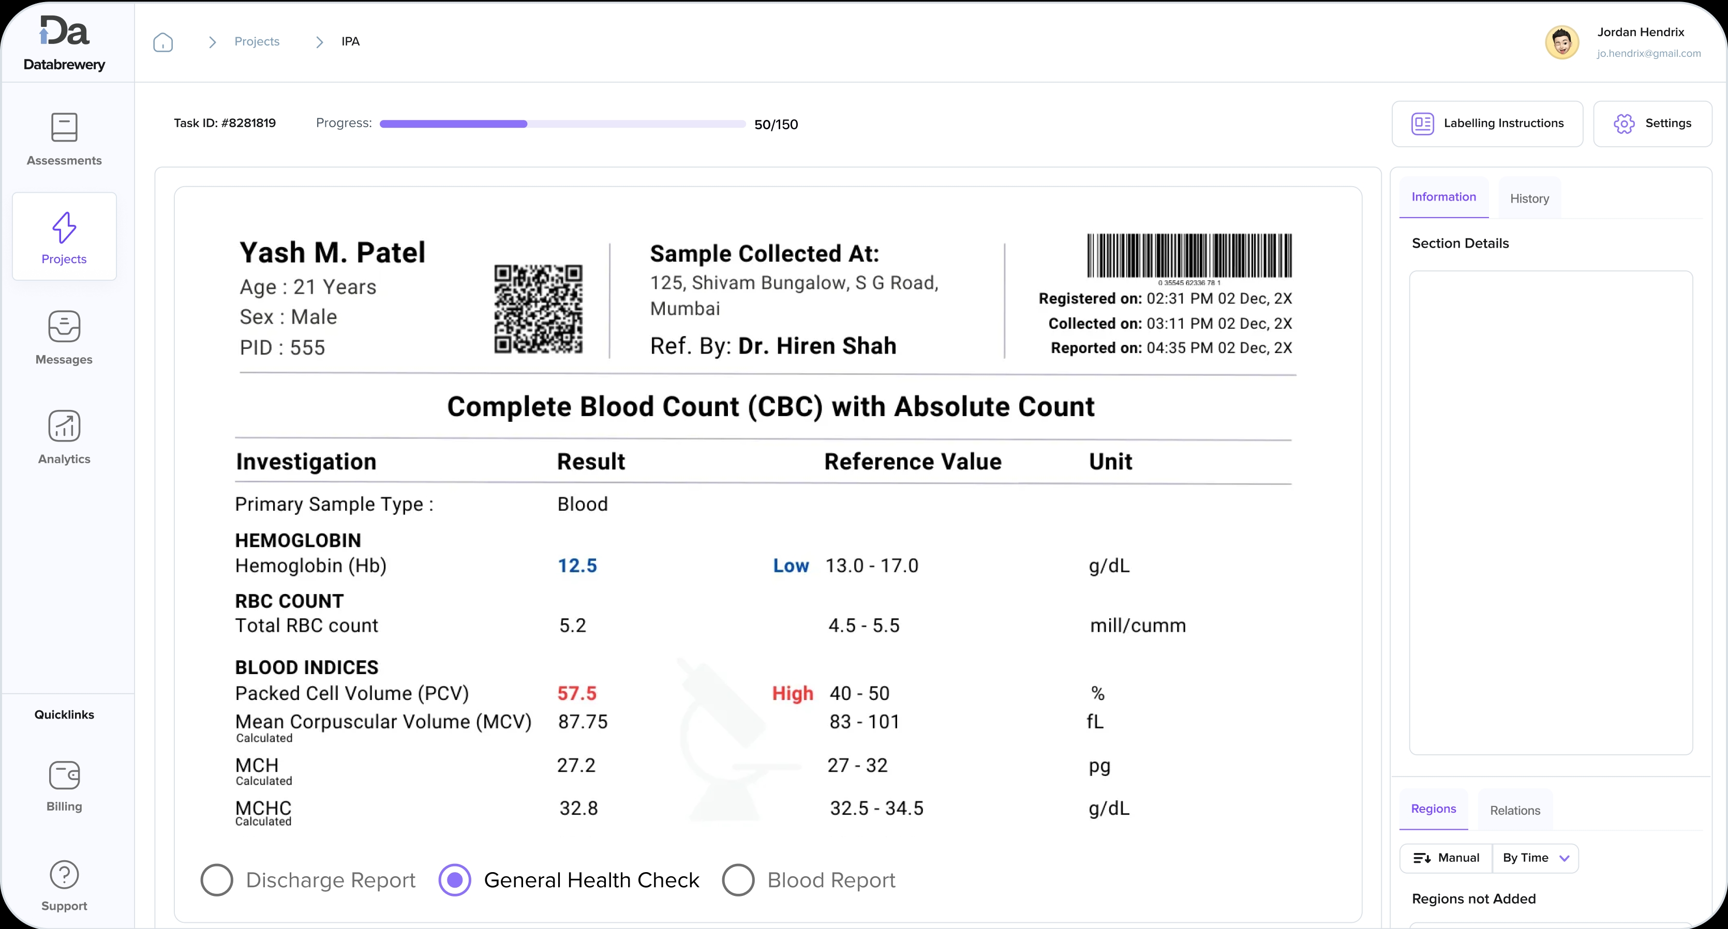Open the Messages inbox icon
This screenshot has height=929, width=1728.
click(x=64, y=326)
